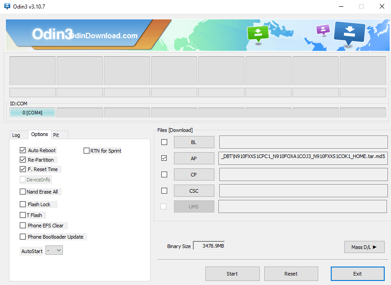Click the 0:[COM4] port slot
The width and height of the screenshot is (391, 285).
(x=32, y=113)
